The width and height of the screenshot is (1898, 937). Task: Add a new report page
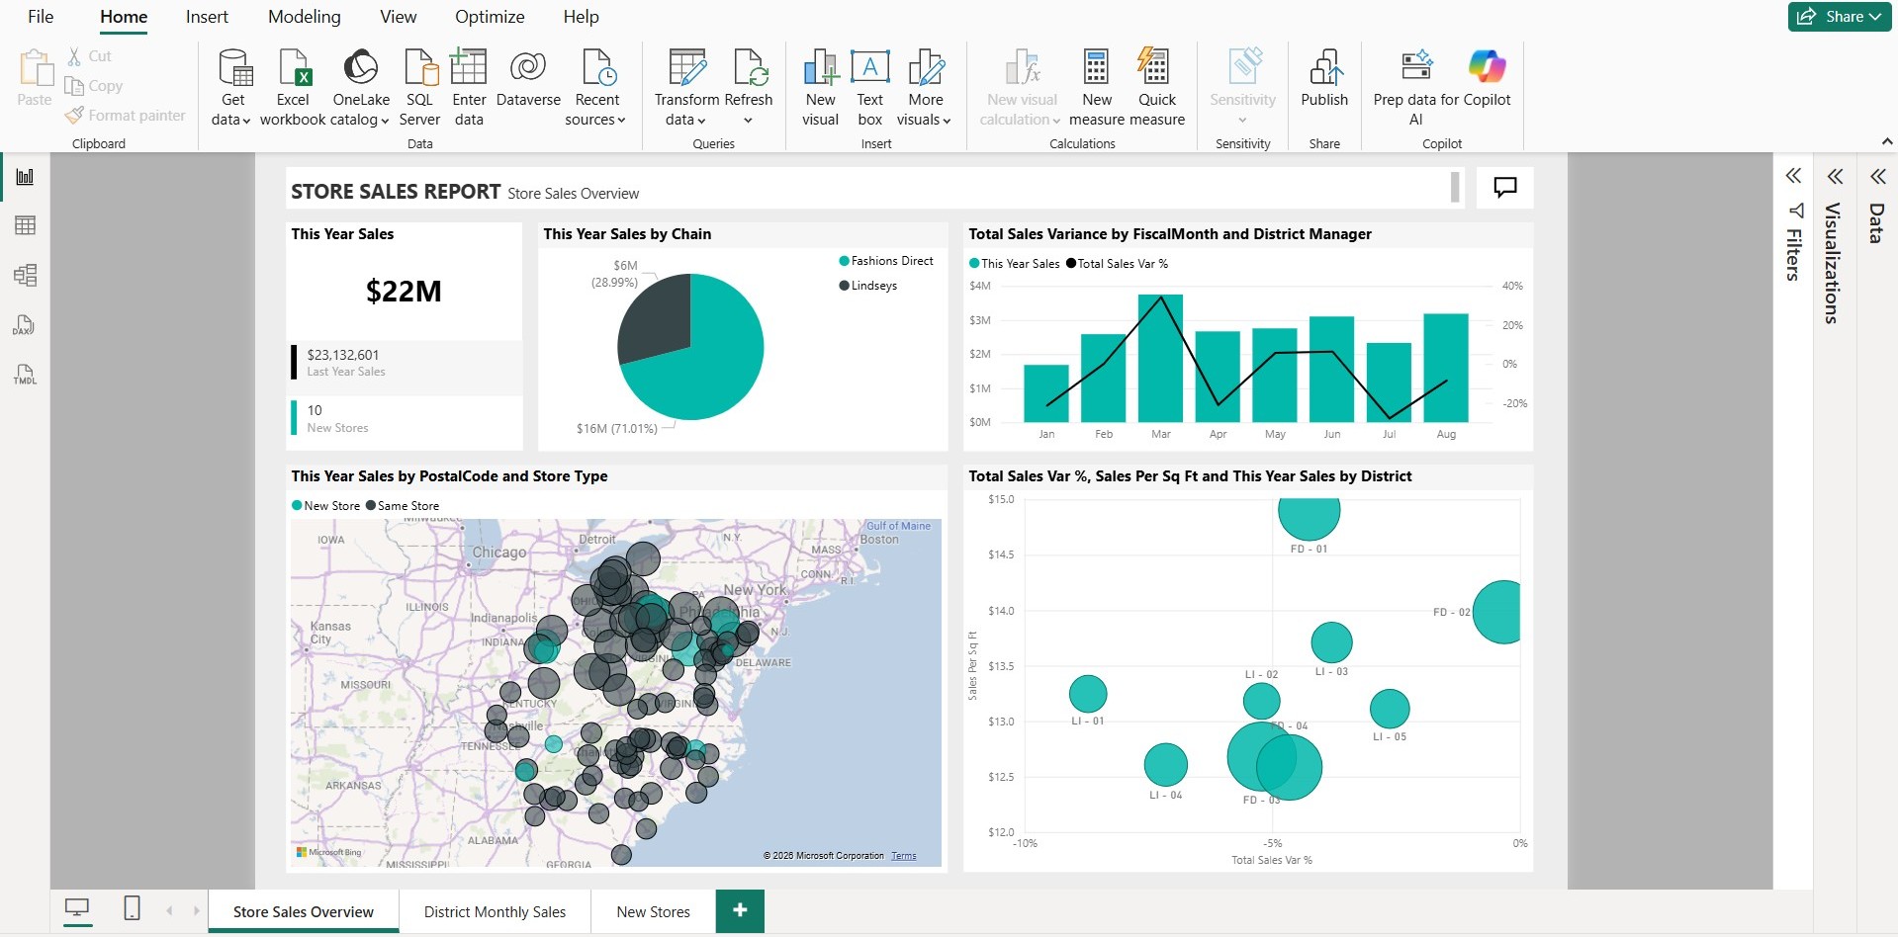(x=740, y=910)
